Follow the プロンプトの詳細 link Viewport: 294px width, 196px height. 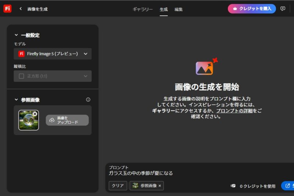coord(234,111)
